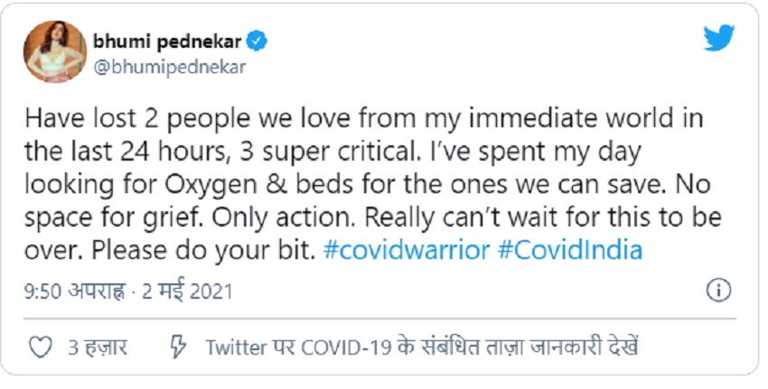The width and height of the screenshot is (768, 389).
Task: Open the @bhumipednekar handle link
Action: pos(169,67)
